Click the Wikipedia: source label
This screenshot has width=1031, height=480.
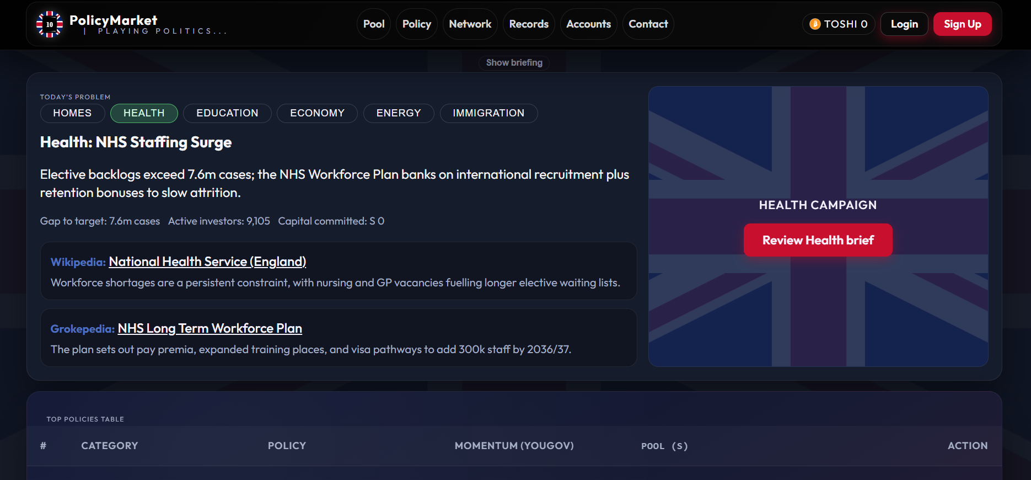(x=78, y=262)
